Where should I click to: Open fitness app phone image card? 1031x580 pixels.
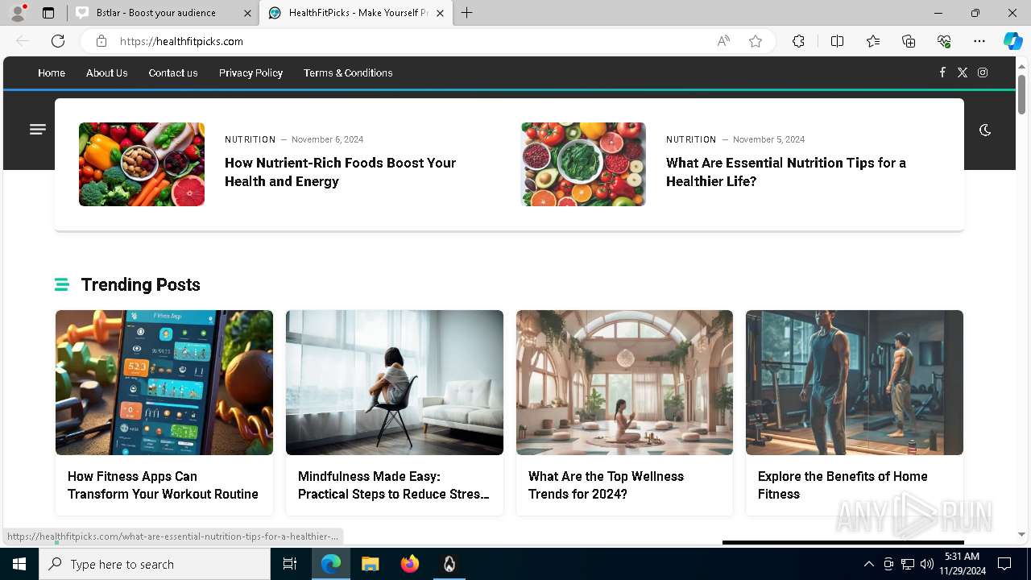pyautogui.click(x=164, y=383)
